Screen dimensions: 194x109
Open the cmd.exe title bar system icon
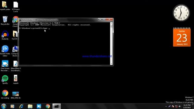point(20,20)
